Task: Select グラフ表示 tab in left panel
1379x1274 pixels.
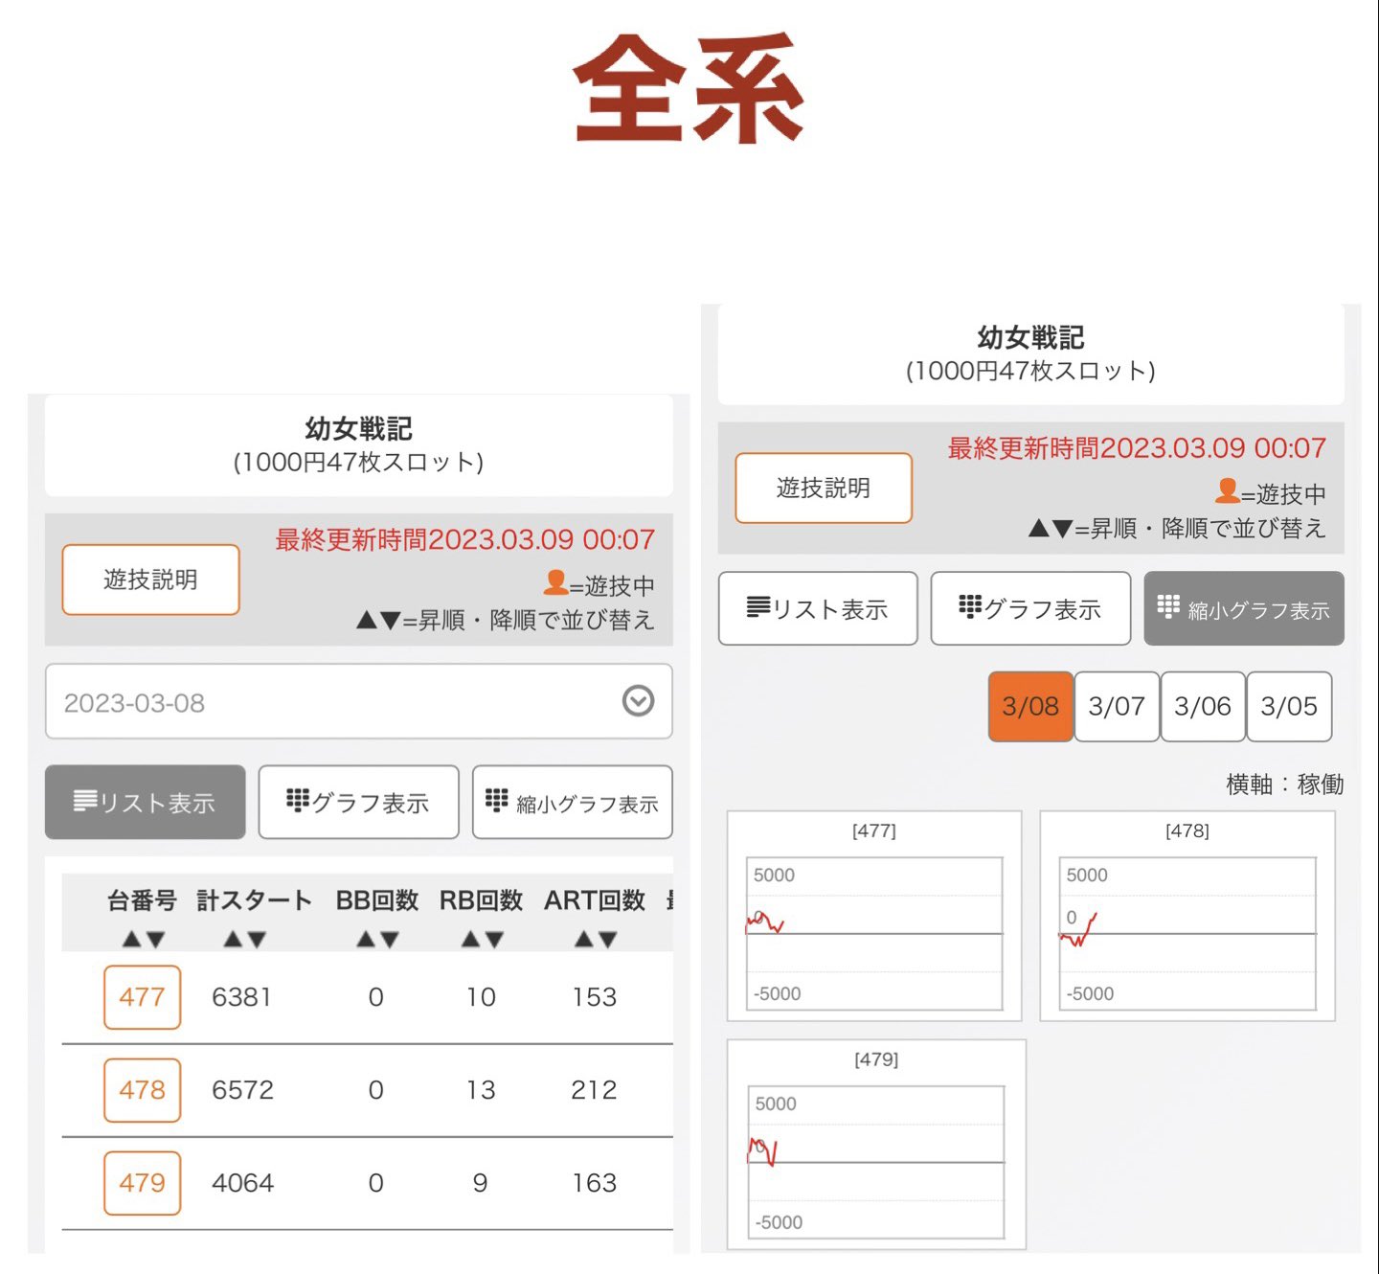Action: click(x=358, y=802)
